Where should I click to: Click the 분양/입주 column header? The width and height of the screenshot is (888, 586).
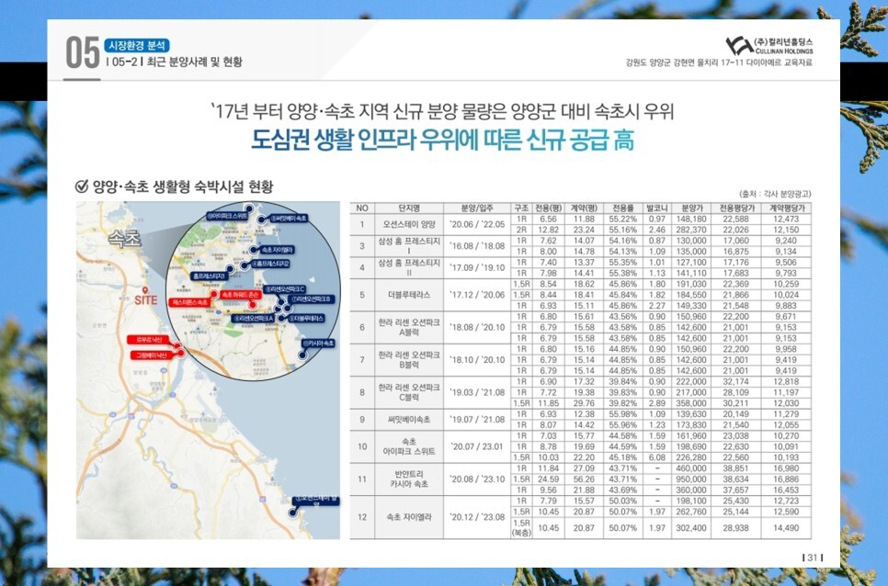[x=477, y=208]
